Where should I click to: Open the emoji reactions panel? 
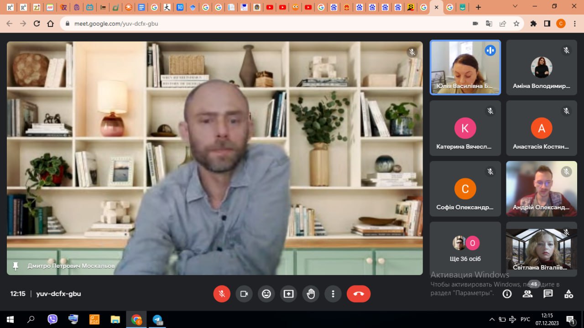(x=266, y=294)
